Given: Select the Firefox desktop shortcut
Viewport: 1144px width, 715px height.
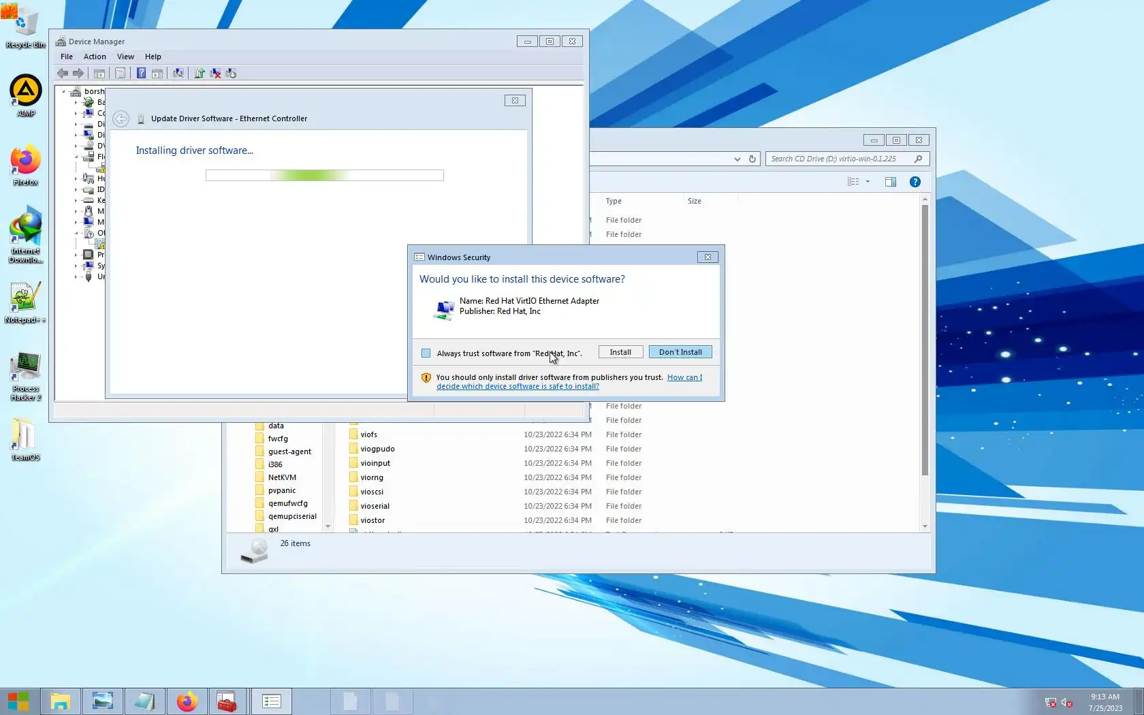Looking at the screenshot, I should coord(25,165).
